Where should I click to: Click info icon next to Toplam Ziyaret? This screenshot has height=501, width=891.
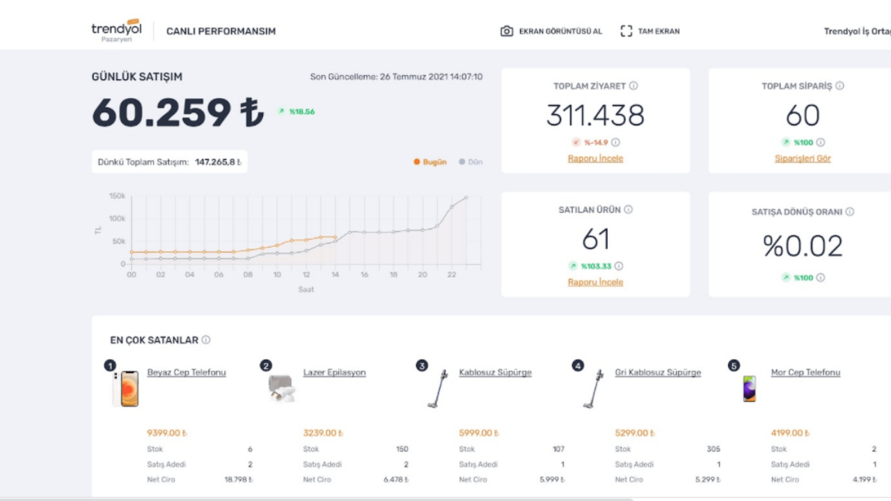(x=633, y=86)
